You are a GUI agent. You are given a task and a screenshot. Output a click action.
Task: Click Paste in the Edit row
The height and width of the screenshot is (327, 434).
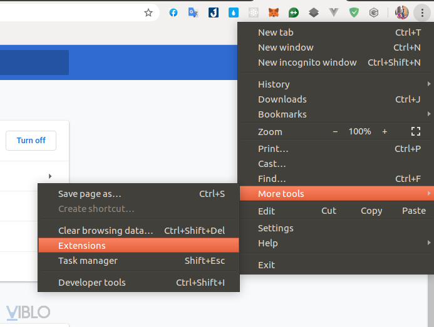point(414,211)
